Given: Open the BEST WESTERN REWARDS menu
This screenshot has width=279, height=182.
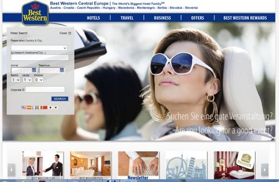Looking at the screenshot, I should [245, 18].
